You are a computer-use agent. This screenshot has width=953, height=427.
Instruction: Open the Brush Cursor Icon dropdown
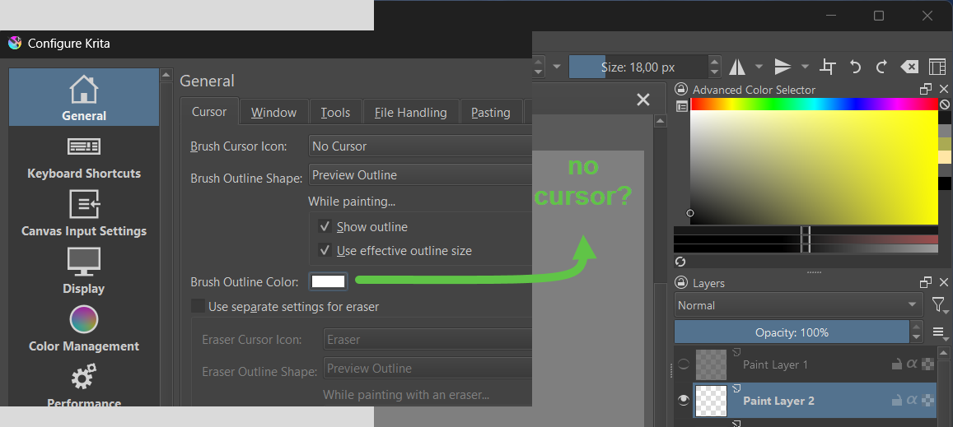pyautogui.click(x=419, y=146)
